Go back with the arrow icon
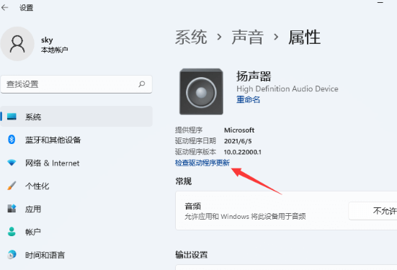Image resolution: width=397 pixels, height=270 pixels. point(5,8)
